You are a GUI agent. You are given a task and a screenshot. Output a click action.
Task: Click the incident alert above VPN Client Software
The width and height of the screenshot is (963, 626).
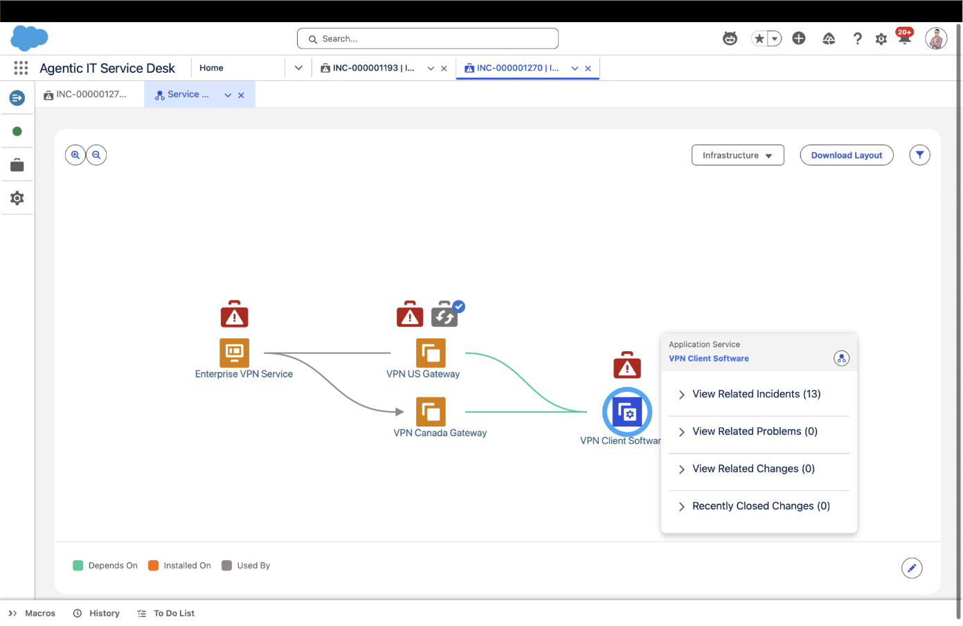(627, 365)
